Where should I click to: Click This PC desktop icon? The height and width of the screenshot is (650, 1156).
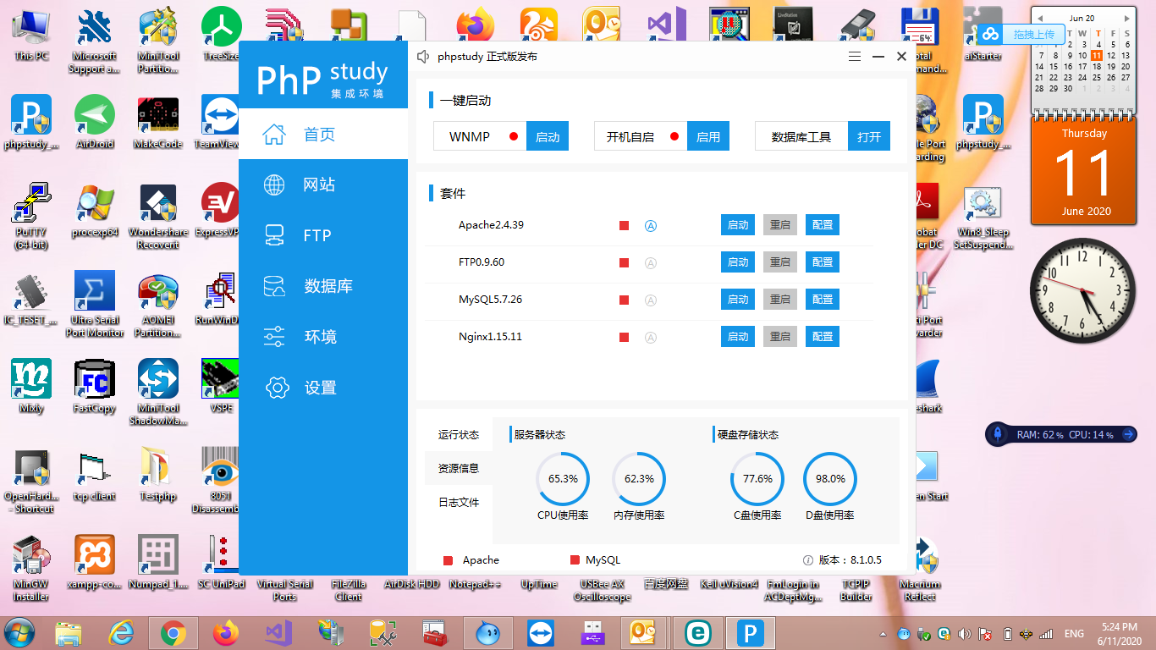(x=31, y=34)
